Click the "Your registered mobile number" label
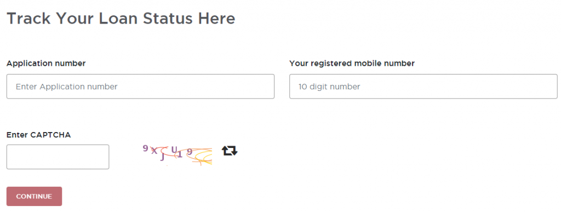Screen dimensions: 561x212 click(352, 64)
